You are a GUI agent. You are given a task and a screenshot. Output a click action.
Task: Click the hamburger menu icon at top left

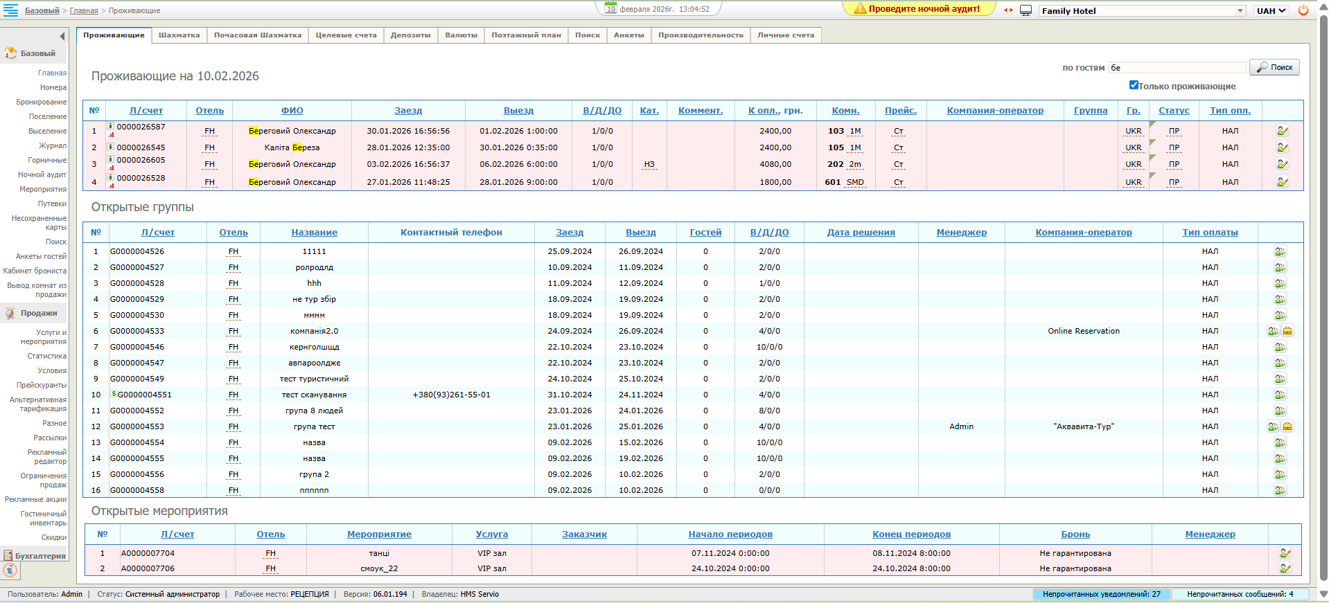[11, 10]
